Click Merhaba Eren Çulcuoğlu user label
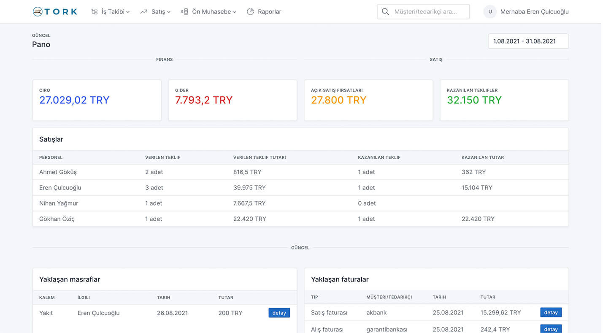This screenshot has width=603, height=333. pyautogui.click(x=534, y=12)
